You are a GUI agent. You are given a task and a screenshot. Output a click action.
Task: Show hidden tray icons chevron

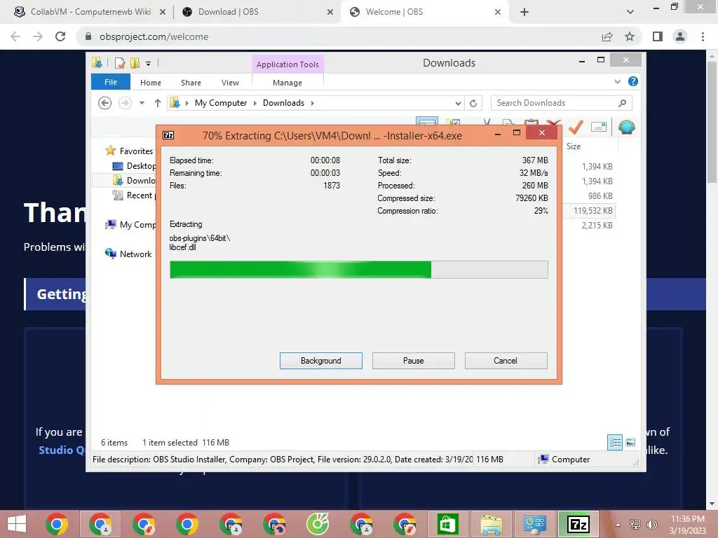618,524
